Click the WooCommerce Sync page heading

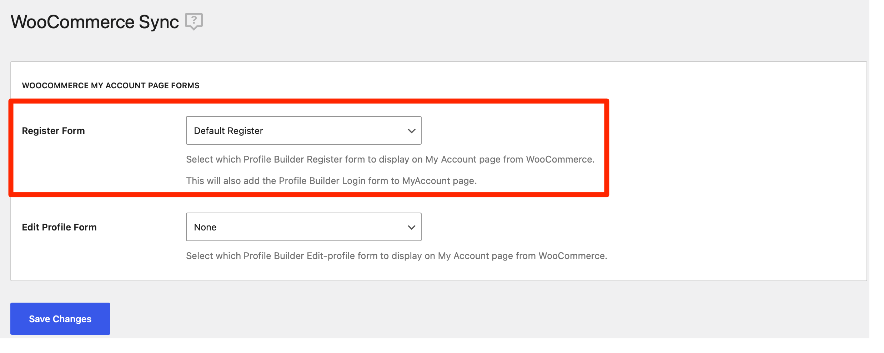pyautogui.click(x=95, y=22)
